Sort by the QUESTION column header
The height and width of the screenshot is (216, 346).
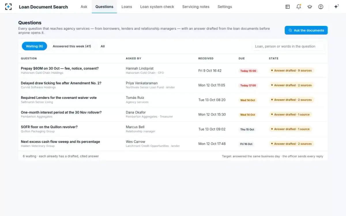(29, 58)
